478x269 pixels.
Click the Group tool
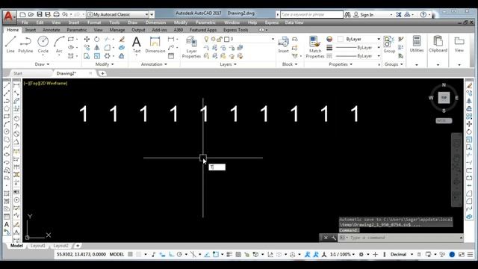click(x=389, y=44)
